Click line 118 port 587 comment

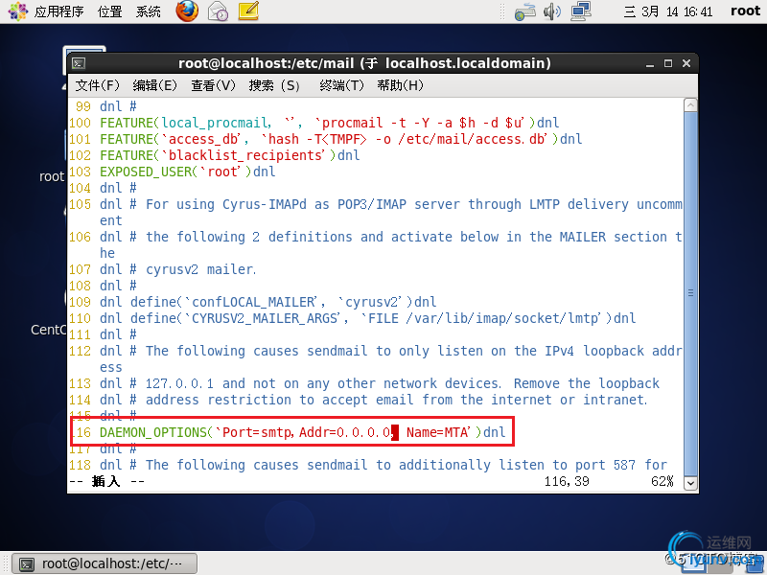[383, 465]
